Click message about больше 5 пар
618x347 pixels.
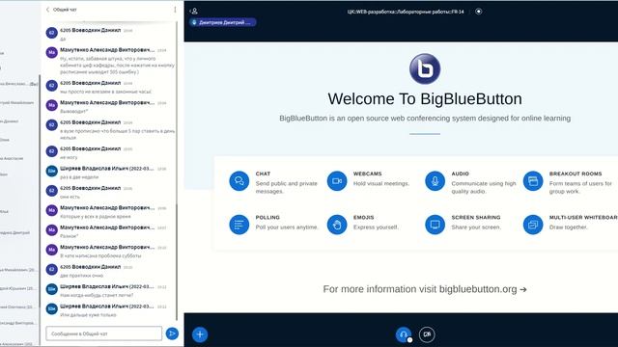[117, 135]
